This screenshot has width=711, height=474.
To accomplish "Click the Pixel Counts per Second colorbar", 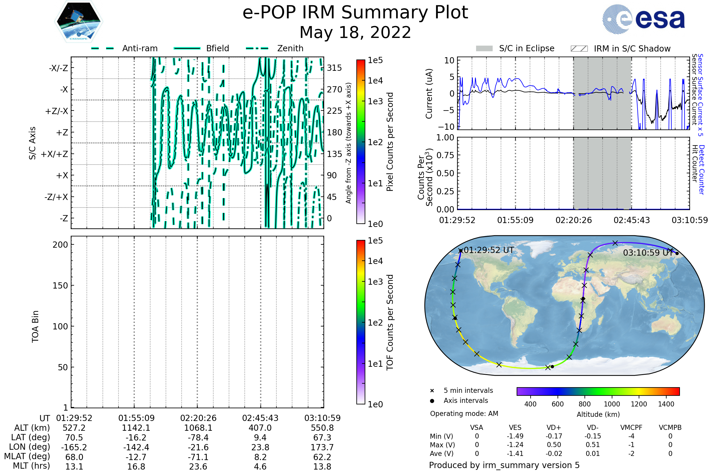I will pos(361,142).
